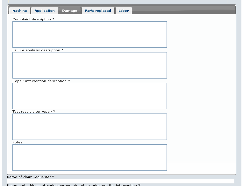
Task: Click the Failure analysis description label
Action: (38, 50)
